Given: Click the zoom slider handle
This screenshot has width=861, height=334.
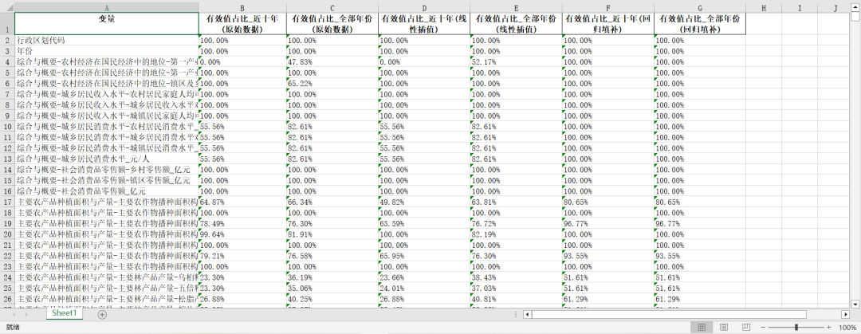Looking at the screenshot, I should pos(796,328).
